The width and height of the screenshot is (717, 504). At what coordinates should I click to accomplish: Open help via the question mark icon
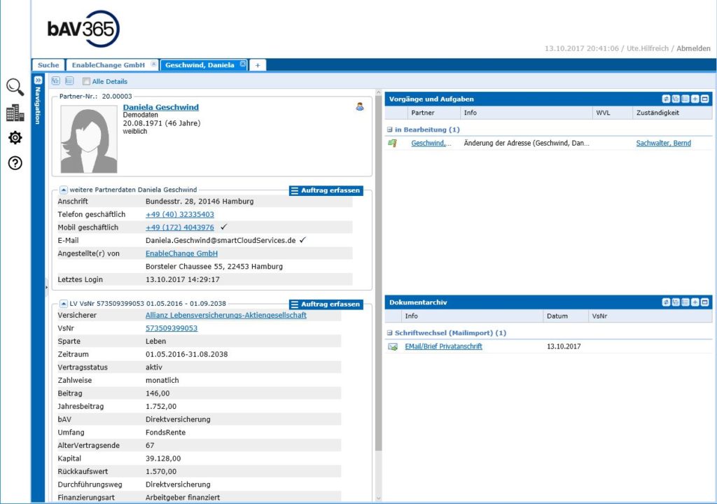15,163
